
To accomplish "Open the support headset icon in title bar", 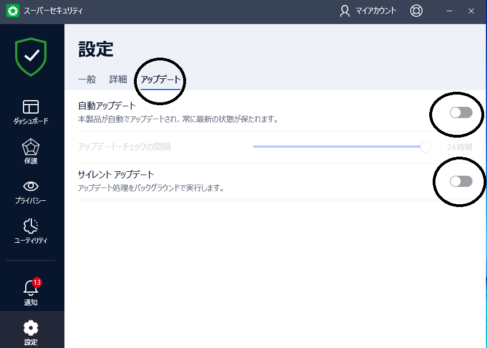I will [x=416, y=11].
